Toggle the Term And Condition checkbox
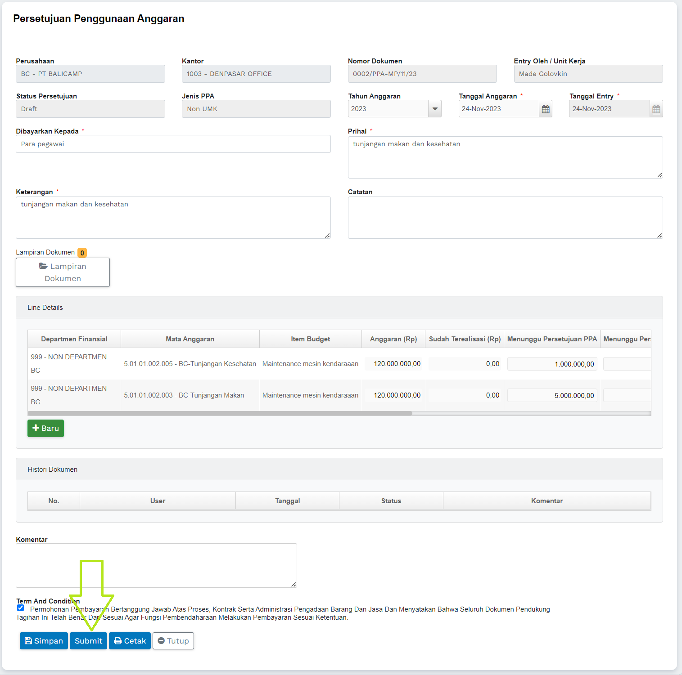 [x=20, y=608]
